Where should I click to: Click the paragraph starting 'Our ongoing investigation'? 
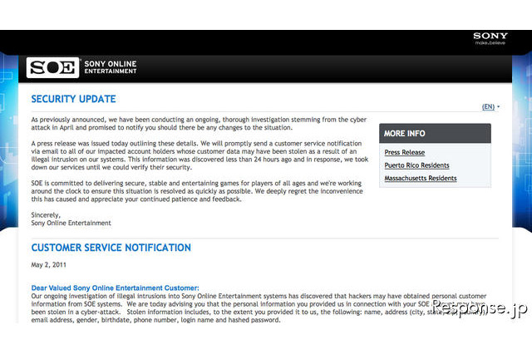click(x=216, y=307)
